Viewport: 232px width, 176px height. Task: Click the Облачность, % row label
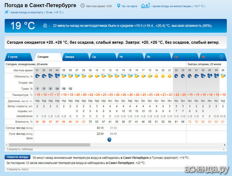23,76
